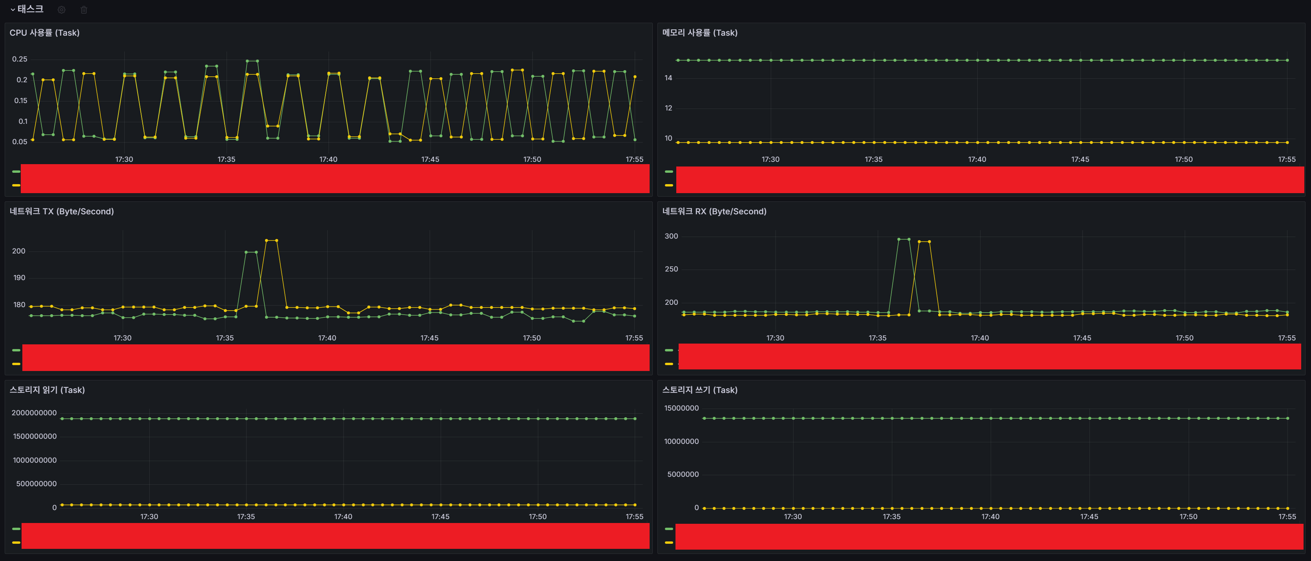Image resolution: width=1311 pixels, height=561 pixels.
Task: Click the 네트워크 RX (Byte/Second) panel title
Action: coord(714,211)
